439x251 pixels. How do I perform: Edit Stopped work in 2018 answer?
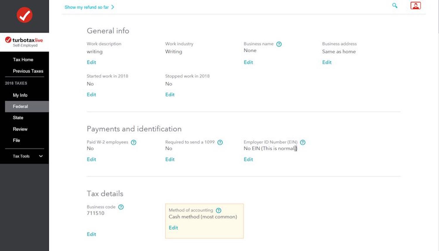(170, 95)
